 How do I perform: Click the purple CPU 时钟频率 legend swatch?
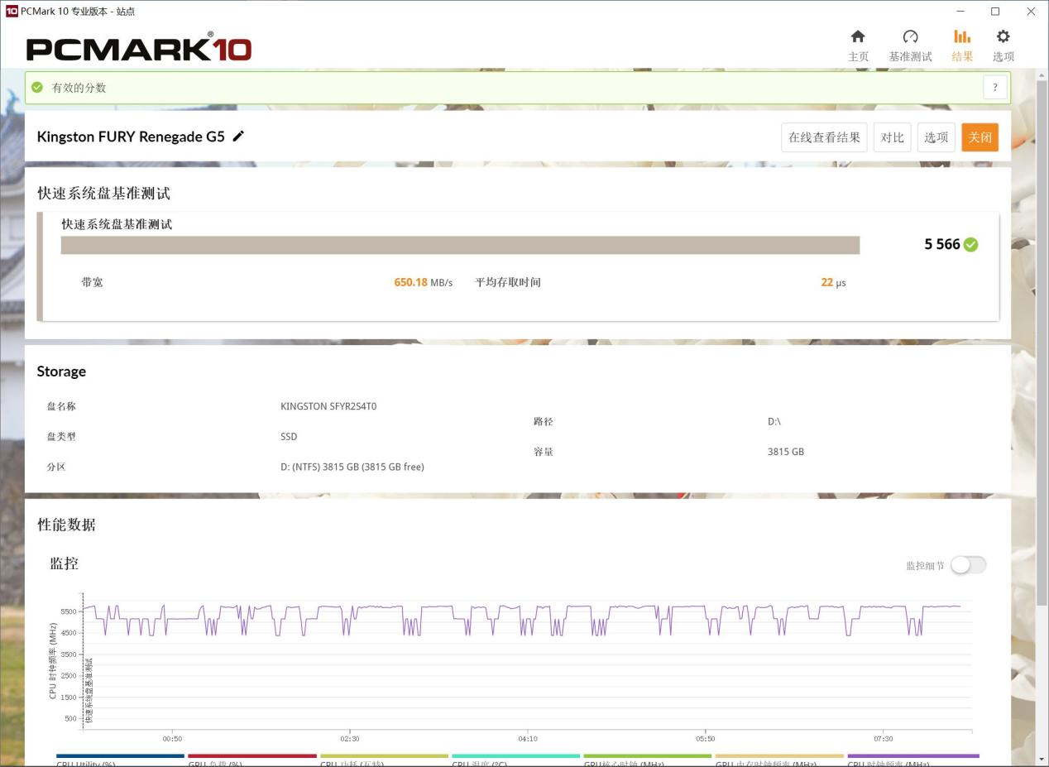[x=912, y=756]
